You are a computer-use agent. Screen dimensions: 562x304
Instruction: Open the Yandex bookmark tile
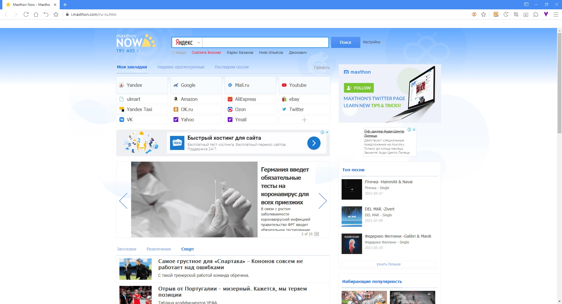(x=142, y=85)
